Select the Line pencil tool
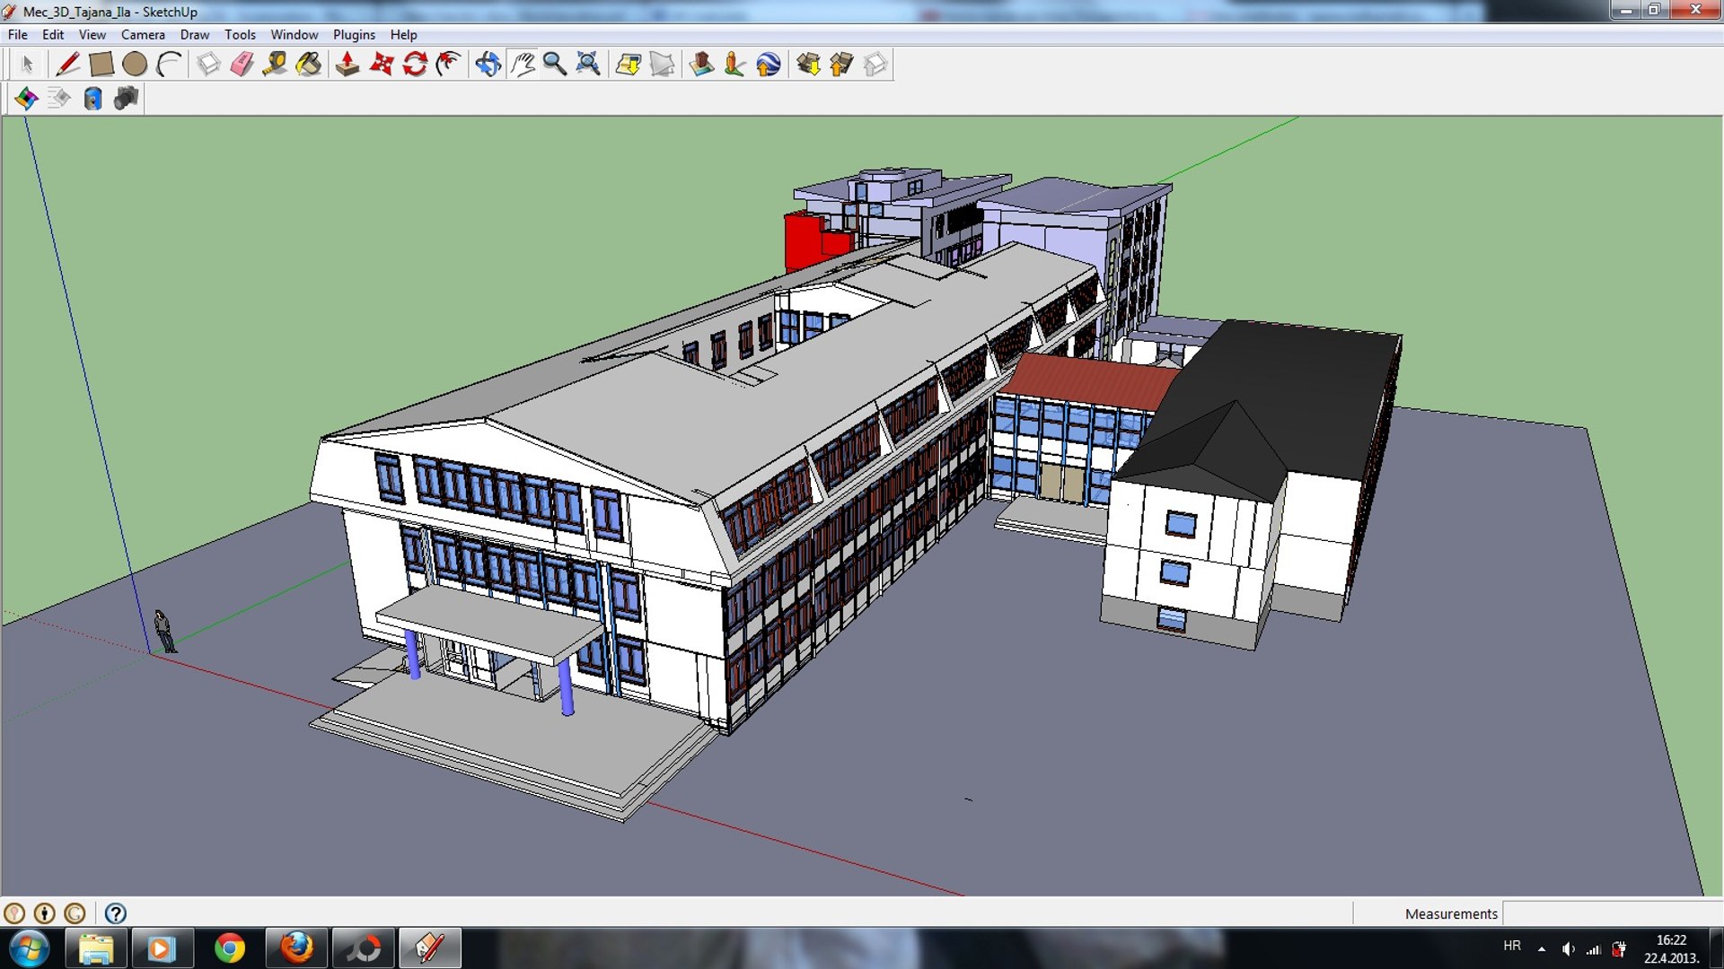The height and width of the screenshot is (969, 1724). (x=67, y=65)
